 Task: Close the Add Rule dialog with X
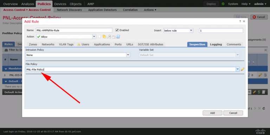[x=244, y=21]
